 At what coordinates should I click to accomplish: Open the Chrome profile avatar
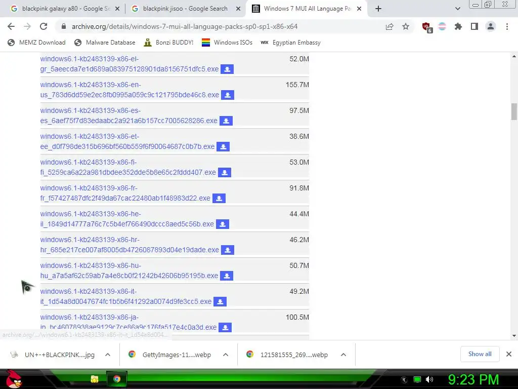[x=491, y=26]
